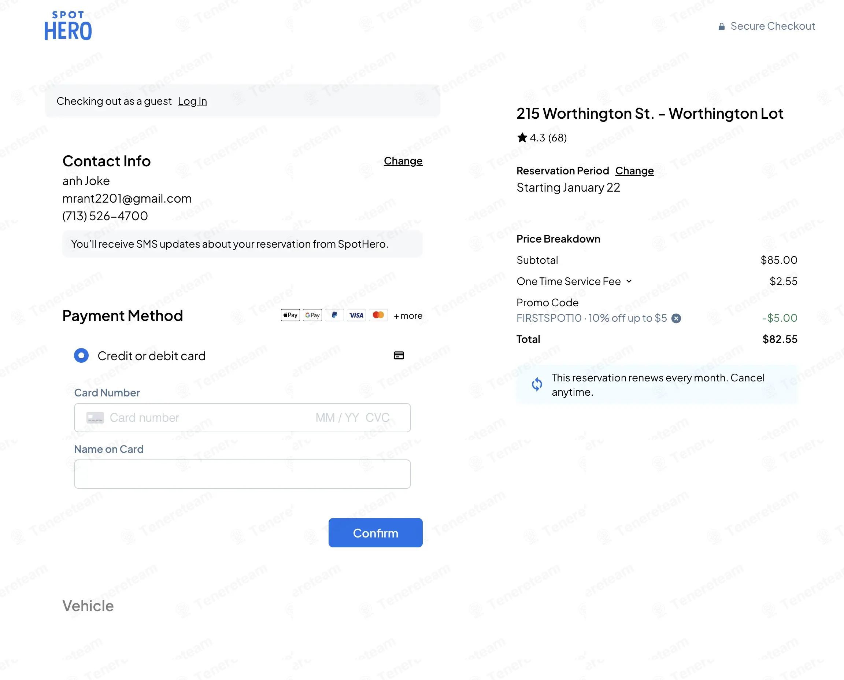Change the Contact Info details

[403, 160]
